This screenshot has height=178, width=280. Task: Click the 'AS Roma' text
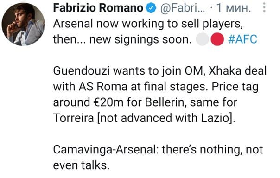[x=103, y=87]
